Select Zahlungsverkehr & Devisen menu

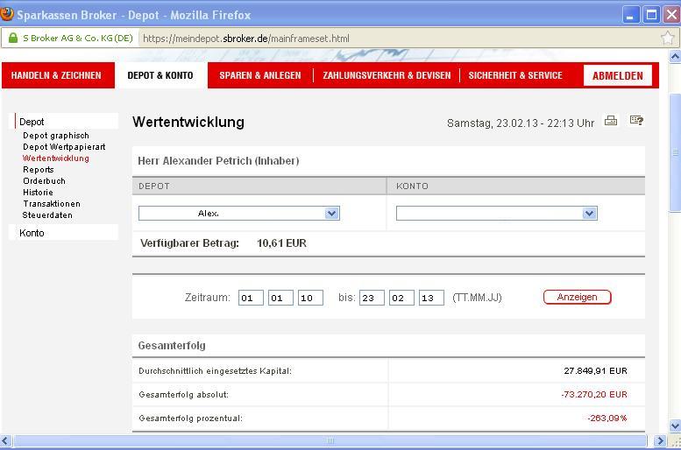coord(387,75)
